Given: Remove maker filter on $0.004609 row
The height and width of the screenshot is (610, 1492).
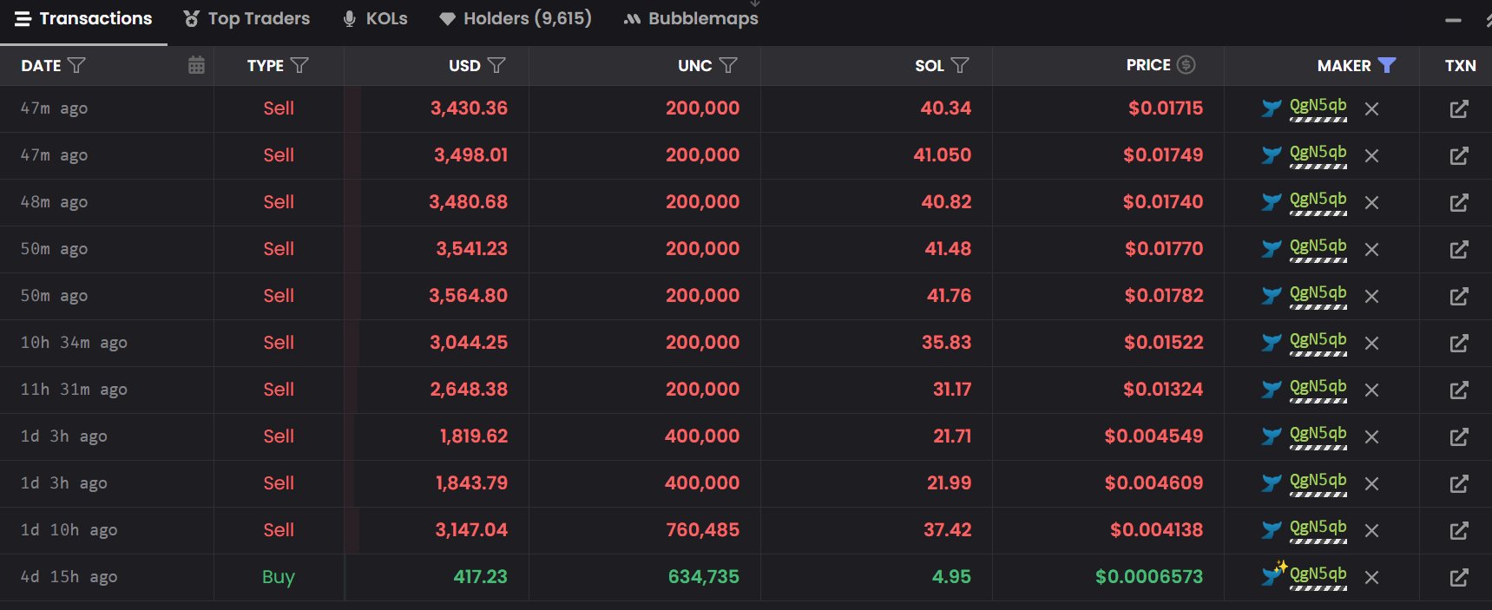Looking at the screenshot, I should click(1371, 484).
